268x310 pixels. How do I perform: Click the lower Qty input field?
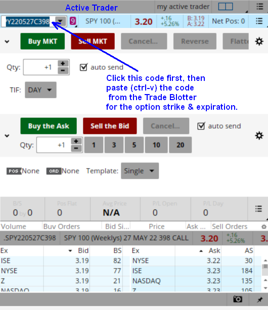pos(54,145)
